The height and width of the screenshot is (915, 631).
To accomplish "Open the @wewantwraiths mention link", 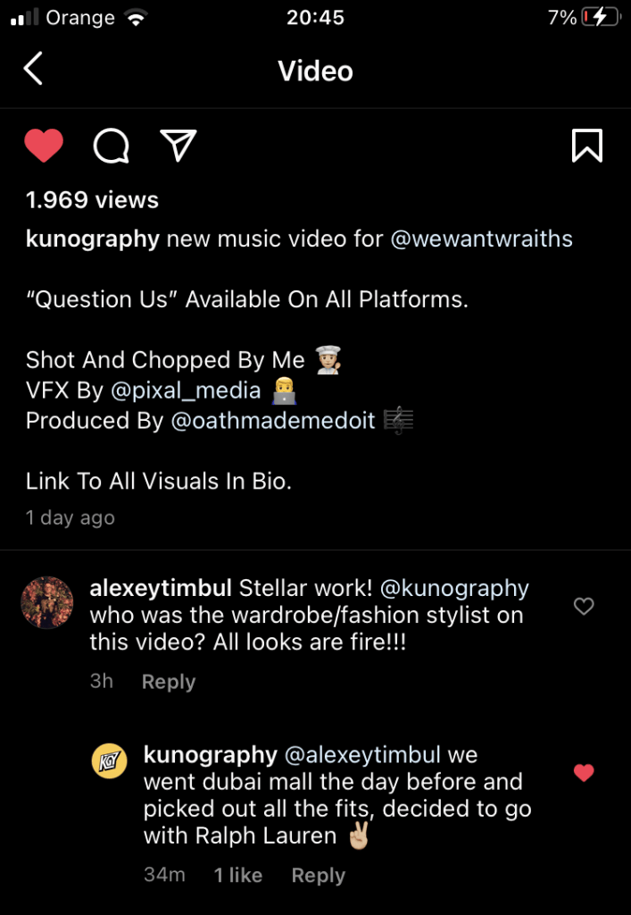I will pyautogui.click(x=481, y=239).
